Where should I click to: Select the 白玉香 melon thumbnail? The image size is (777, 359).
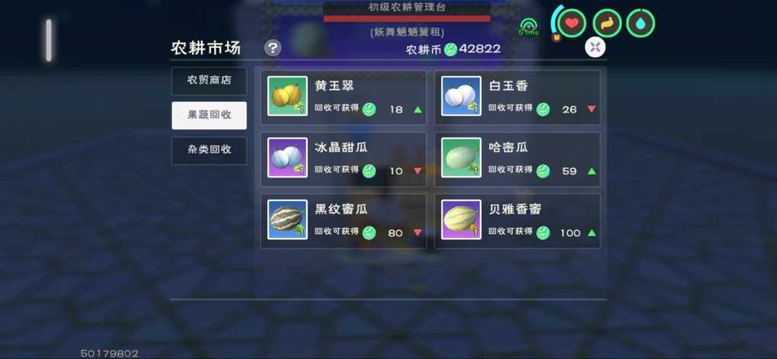(462, 96)
